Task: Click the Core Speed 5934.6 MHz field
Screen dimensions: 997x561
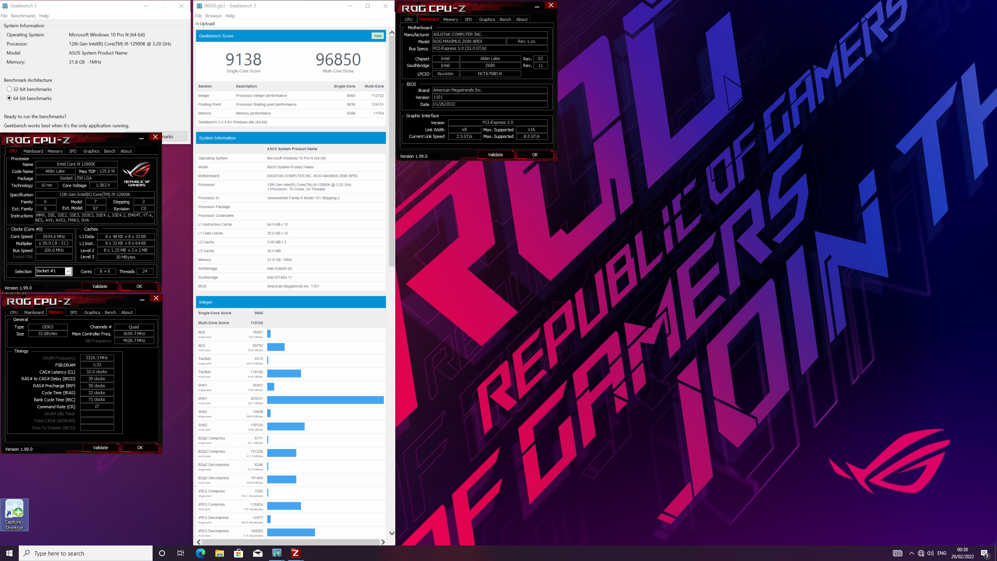Action: (54, 236)
